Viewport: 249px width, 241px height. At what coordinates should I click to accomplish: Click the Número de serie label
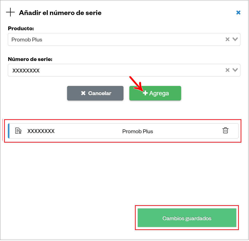(30, 59)
